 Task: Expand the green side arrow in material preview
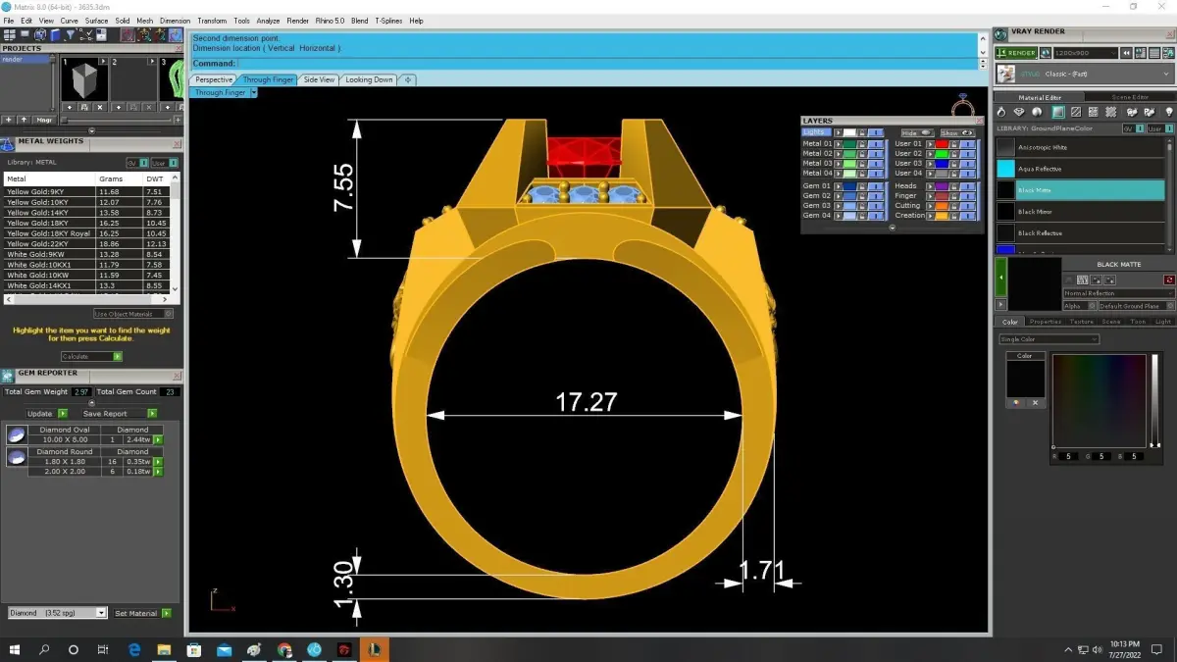1001,278
